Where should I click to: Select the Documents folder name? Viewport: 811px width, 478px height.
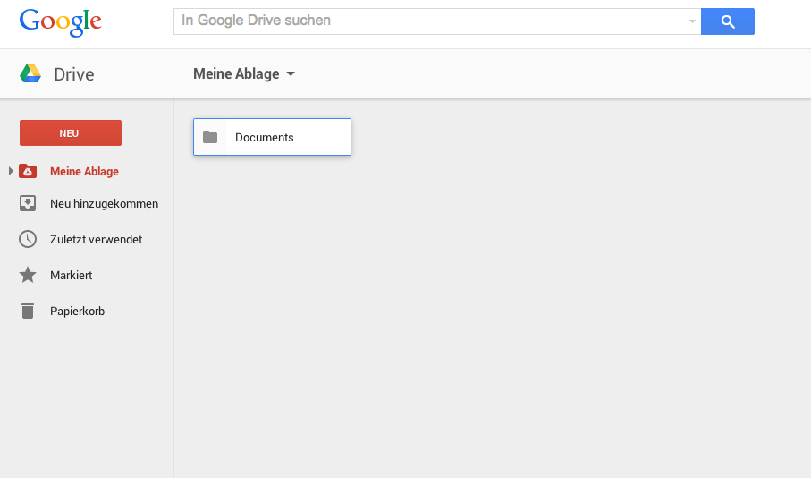pyautogui.click(x=265, y=137)
